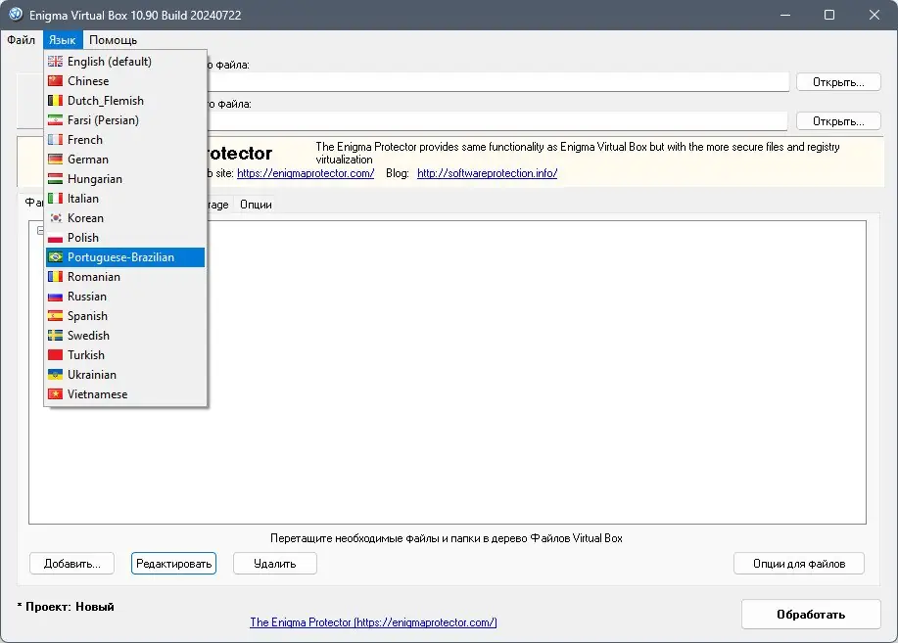Choose English (default) language
898x643 pixels.
click(124, 62)
